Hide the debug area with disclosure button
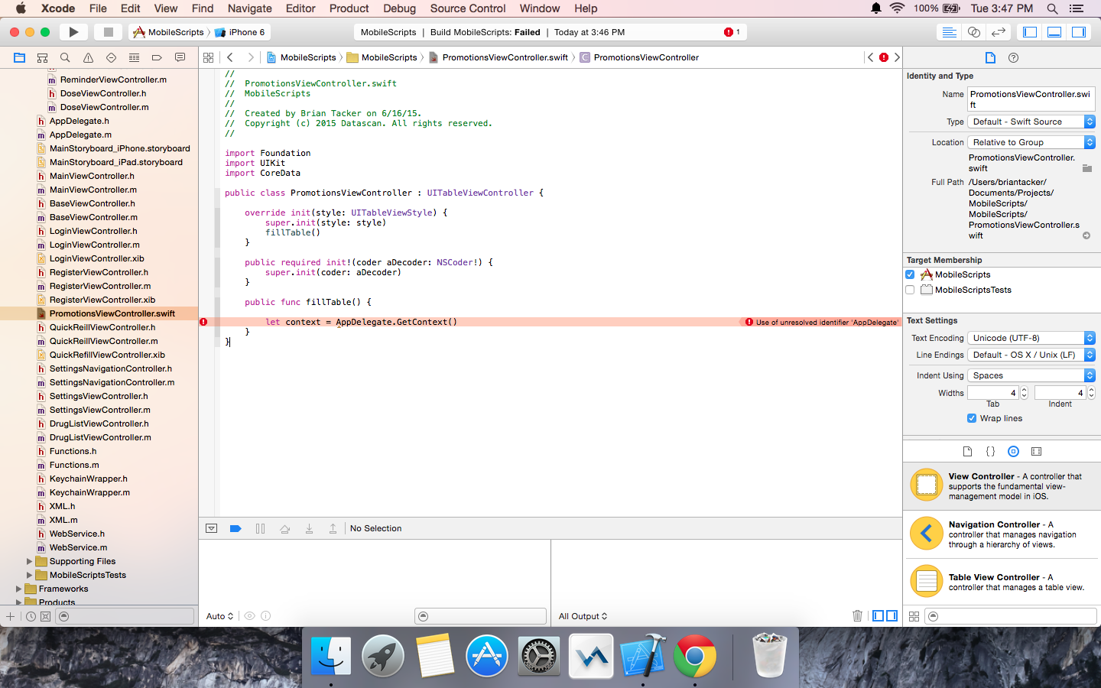1101x688 pixels. (212, 528)
